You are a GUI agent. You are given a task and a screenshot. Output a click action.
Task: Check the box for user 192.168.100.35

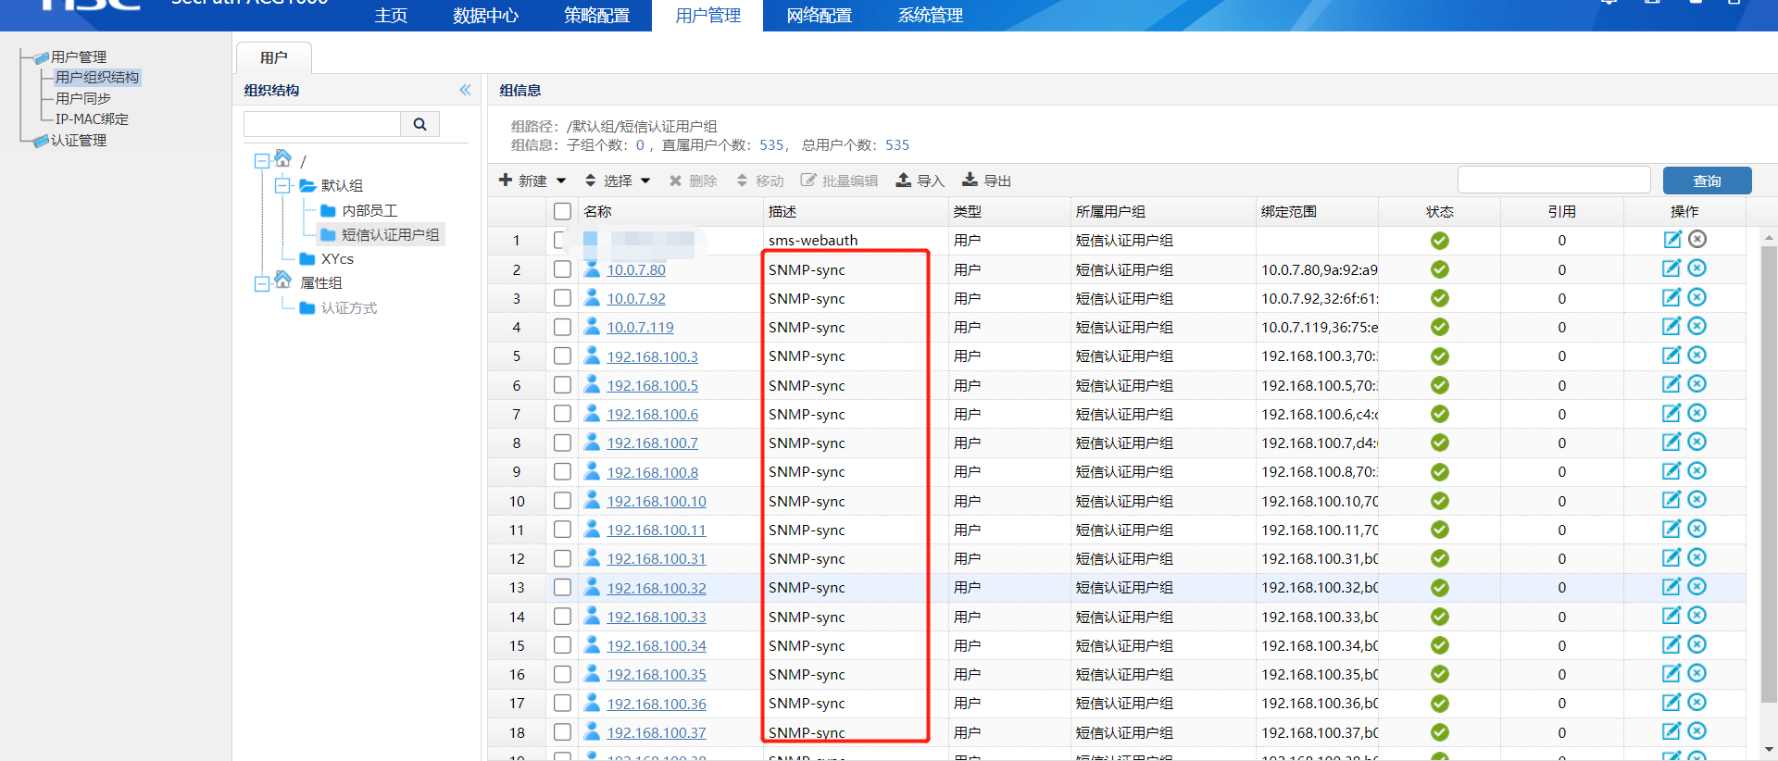tap(562, 674)
